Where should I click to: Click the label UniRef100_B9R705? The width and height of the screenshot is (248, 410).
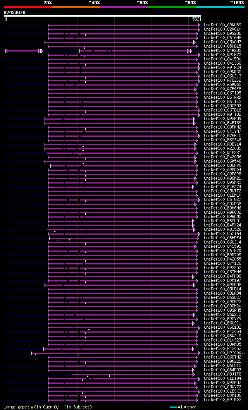click(223, 255)
